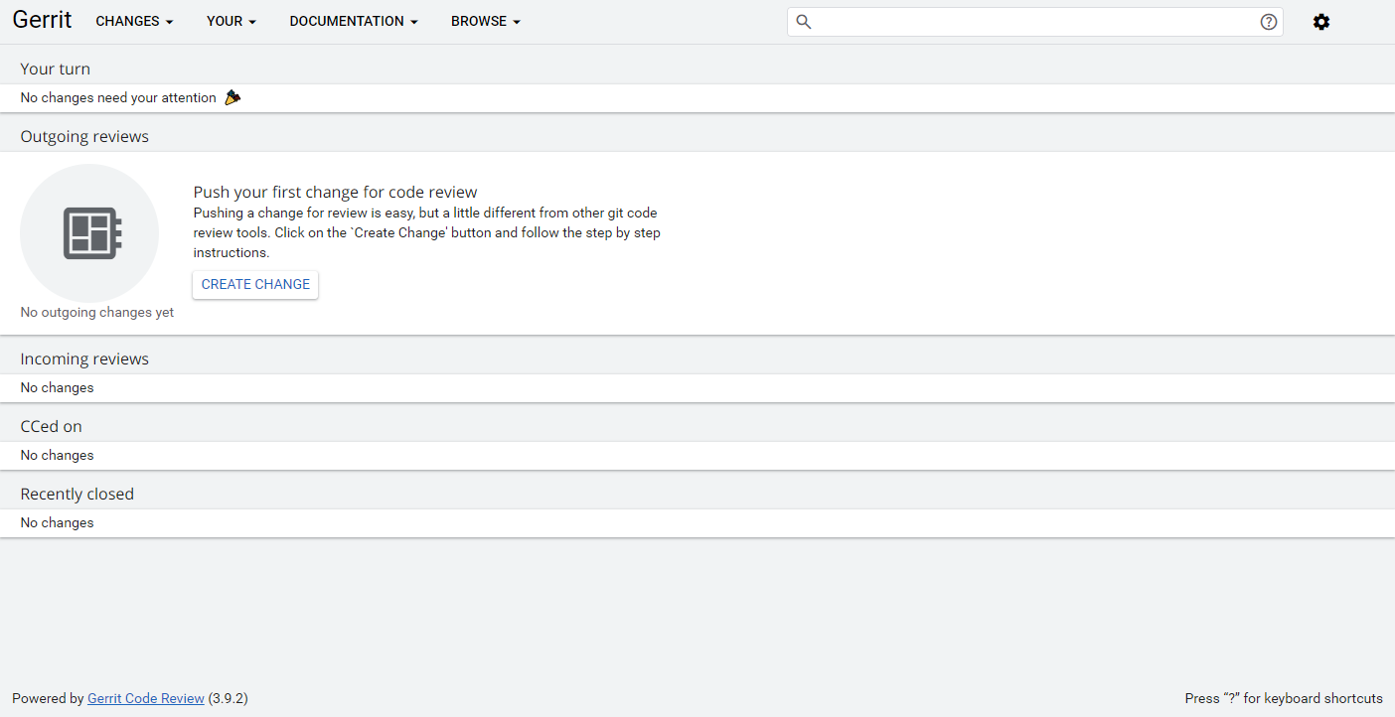This screenshot has height=717, width=1395.
Task: Open the YOUR dropdown menu
Action: 232,22
